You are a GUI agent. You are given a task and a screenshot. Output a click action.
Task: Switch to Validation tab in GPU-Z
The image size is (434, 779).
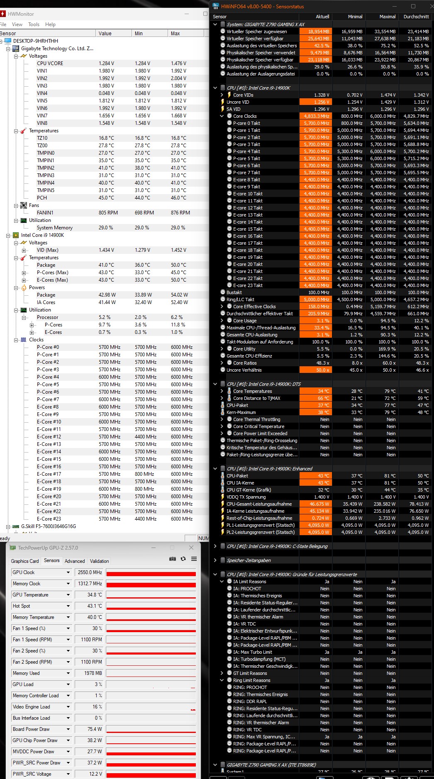[x=100, y=561]
